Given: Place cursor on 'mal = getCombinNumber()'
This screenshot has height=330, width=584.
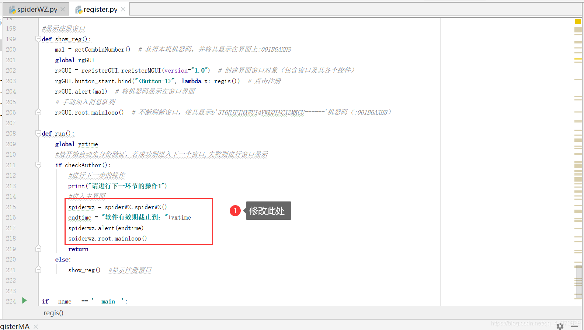Looking at the screenshot, I should coord(93,49).
